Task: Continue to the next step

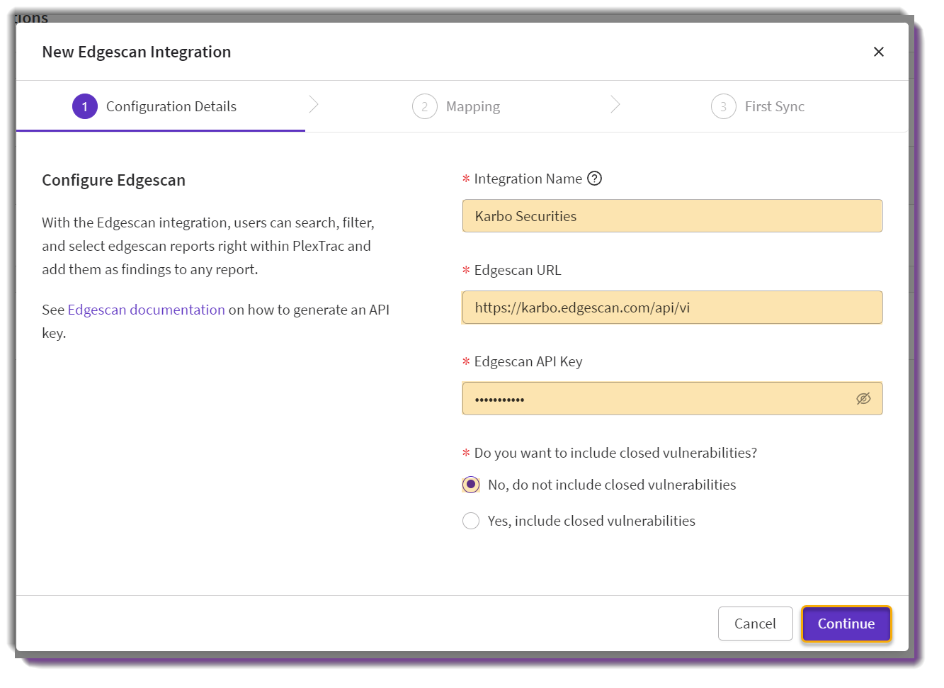Action: point(846,624)
